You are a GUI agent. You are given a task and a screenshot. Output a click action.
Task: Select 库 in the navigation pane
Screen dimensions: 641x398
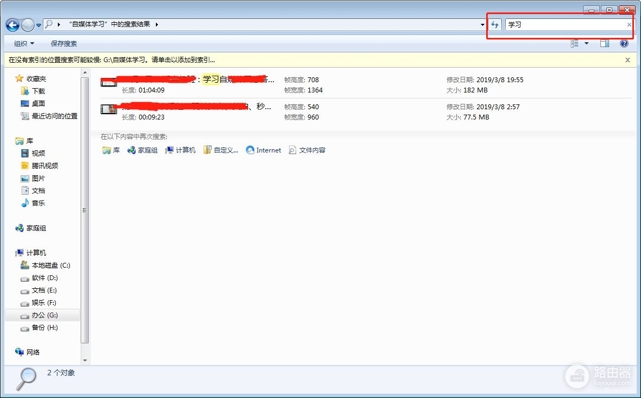click(x=24, y=141)
